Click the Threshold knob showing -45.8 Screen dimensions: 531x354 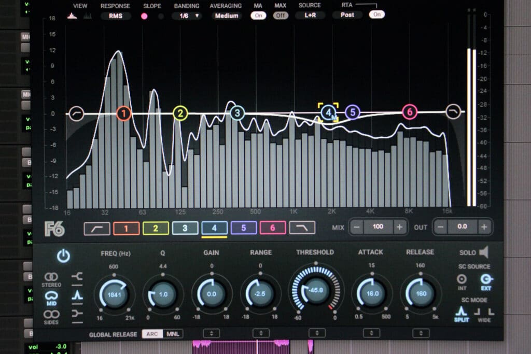point(316,290)
